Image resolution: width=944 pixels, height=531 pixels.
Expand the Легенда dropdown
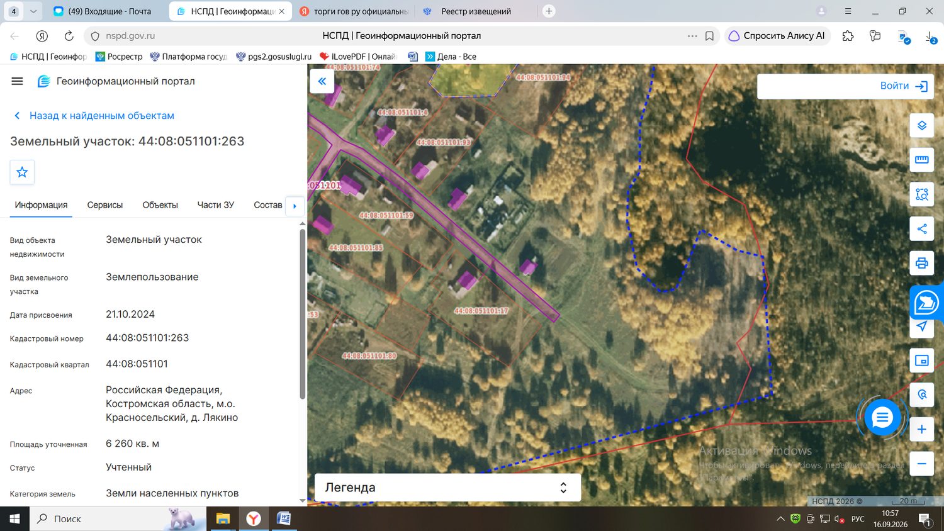point(447,488)
